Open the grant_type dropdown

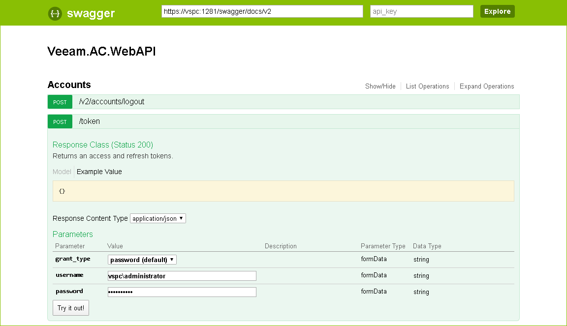pyautogui.click(x=142, y=260)
